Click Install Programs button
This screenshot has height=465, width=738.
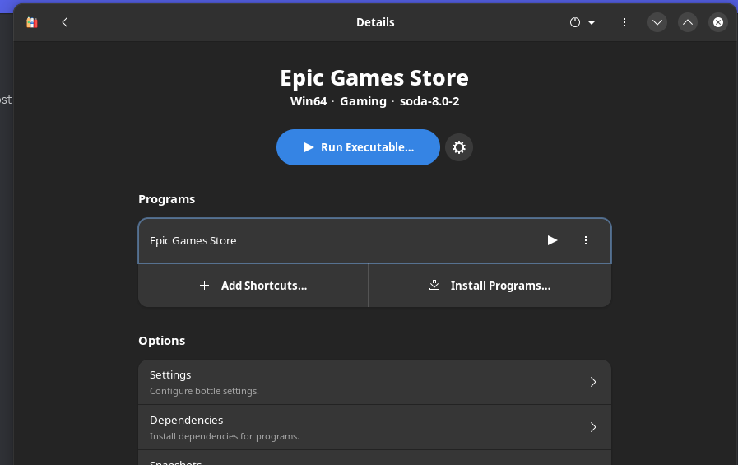tap(490, 286)
